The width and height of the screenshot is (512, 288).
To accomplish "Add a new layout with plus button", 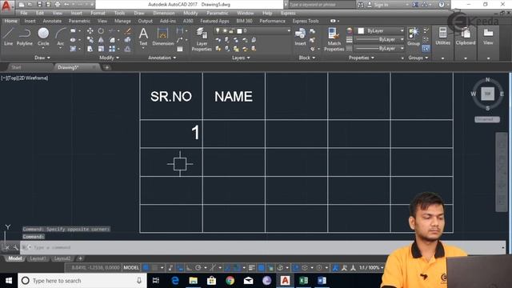I will 80,258.
